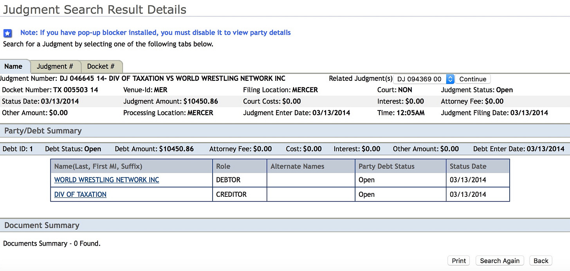The width and height of the screenshot is (570, 271).
Task: Open WORLD WRESTLING NETWORK INC party link
Action: [x=106, y=180]
